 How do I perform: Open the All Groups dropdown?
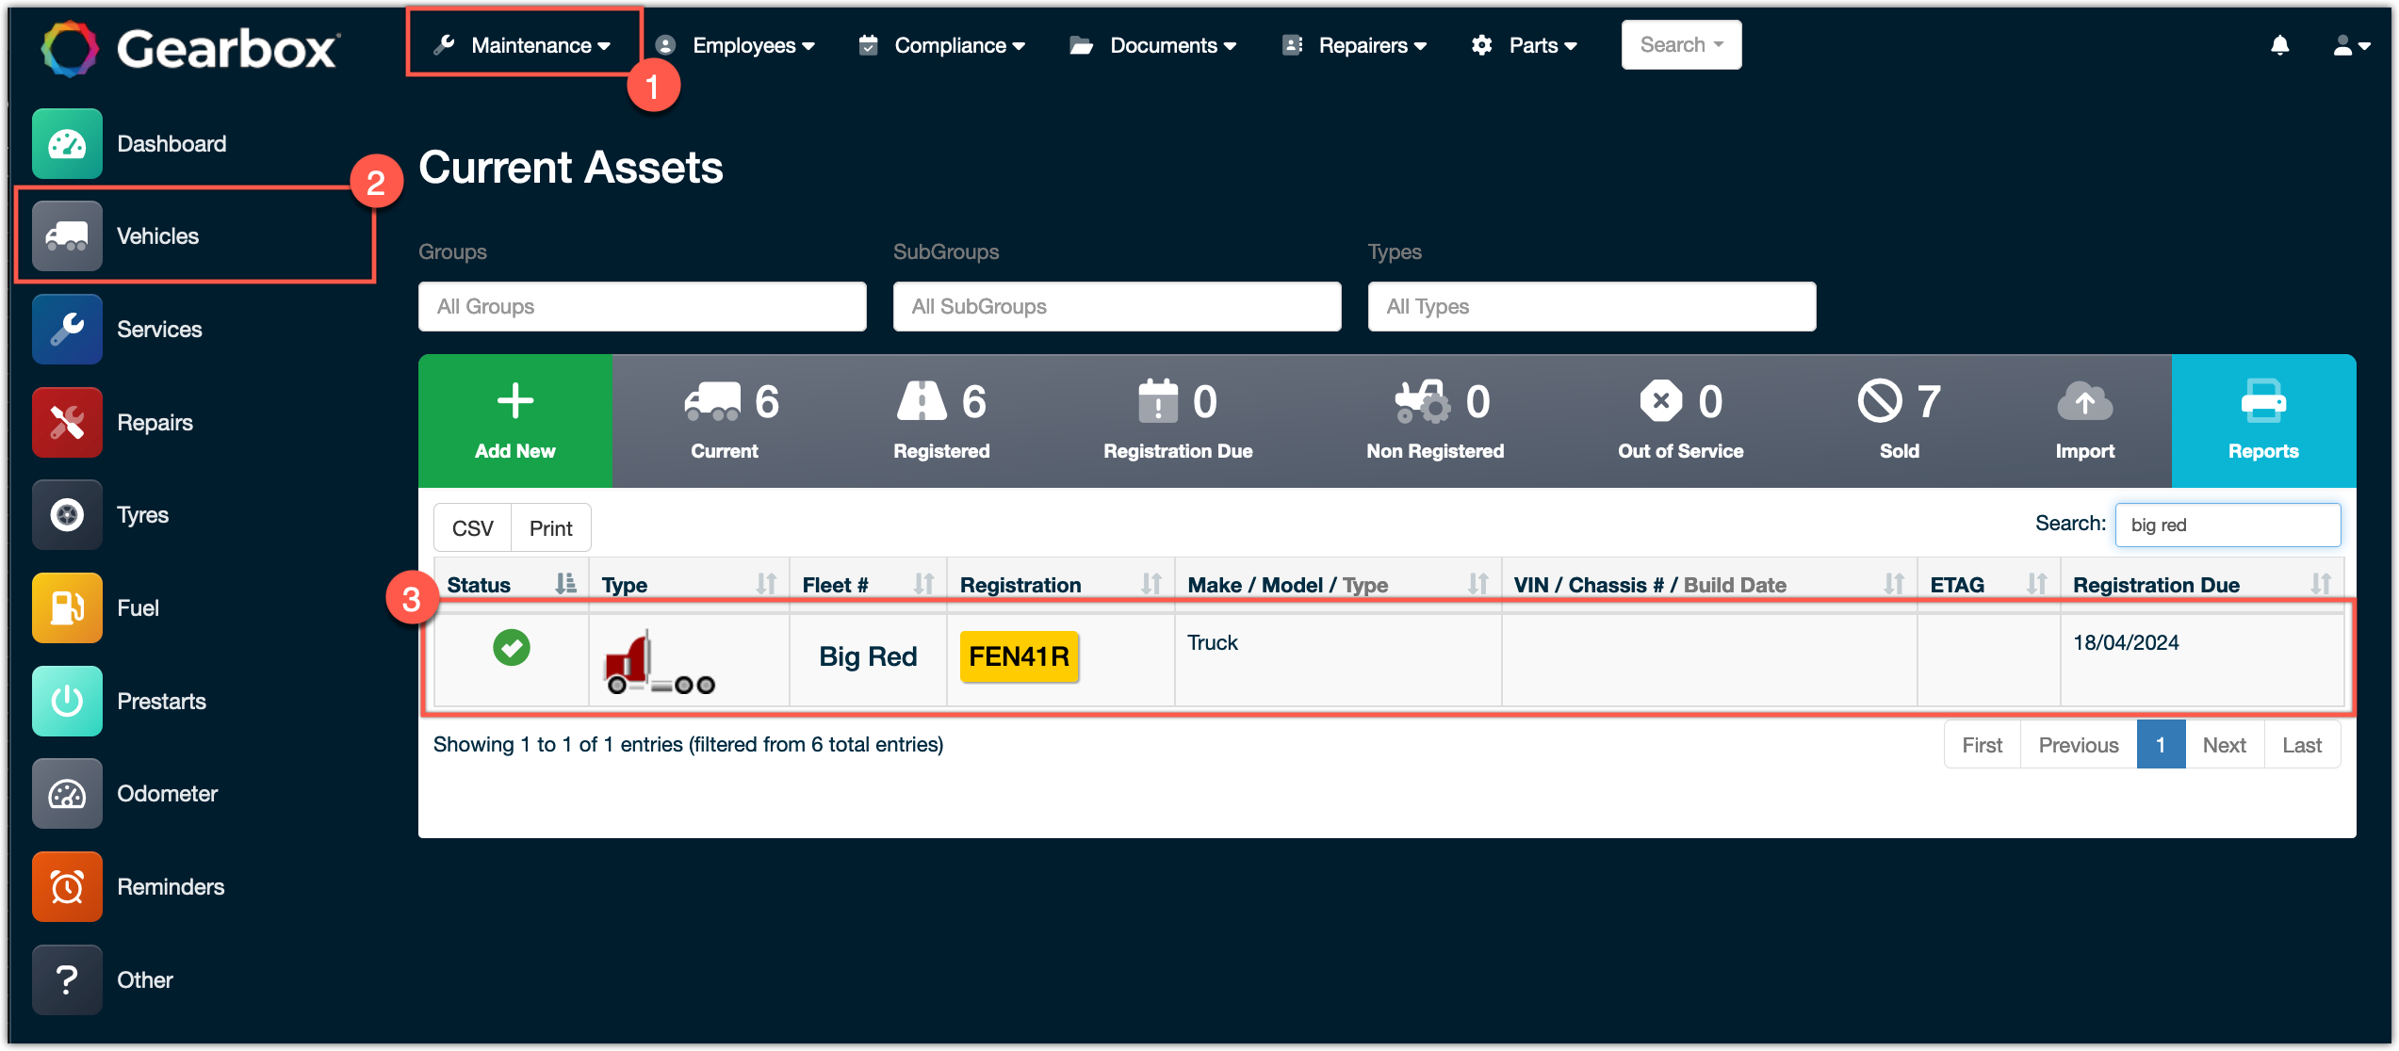pos(642,306)
